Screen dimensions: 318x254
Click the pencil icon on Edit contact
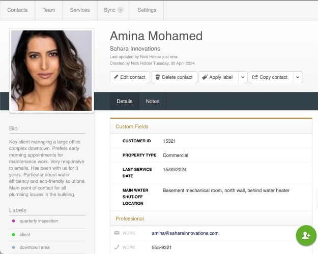tap(116, 77)
